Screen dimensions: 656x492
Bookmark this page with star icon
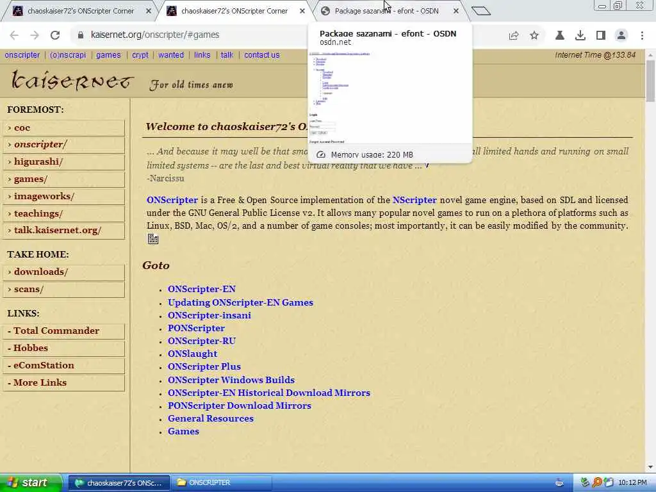click(x=534, y=36)
